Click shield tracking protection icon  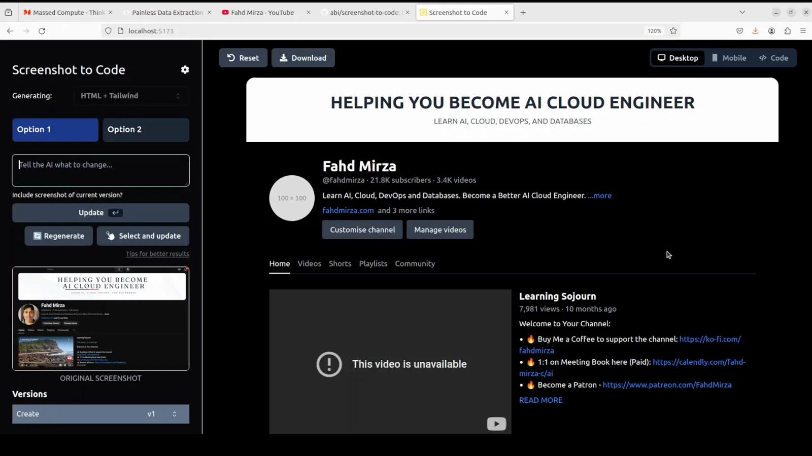(108, 31)
